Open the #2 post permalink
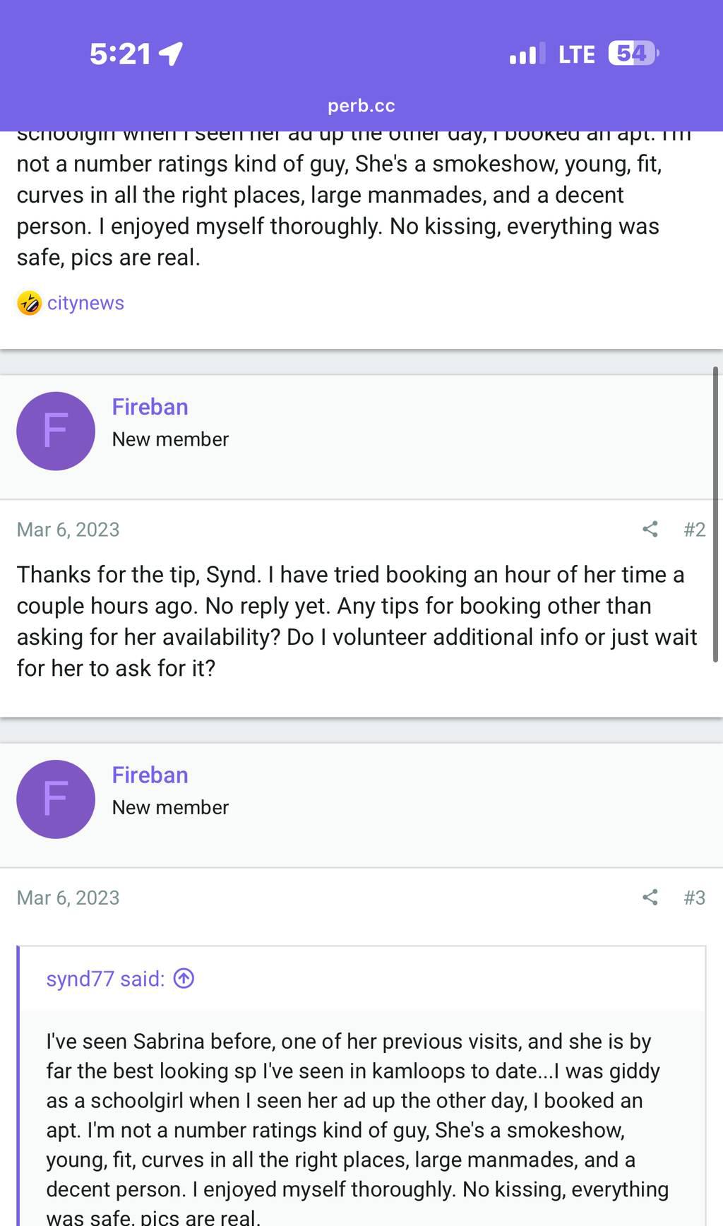The image size is (723, 1226). tap(694, 529)
